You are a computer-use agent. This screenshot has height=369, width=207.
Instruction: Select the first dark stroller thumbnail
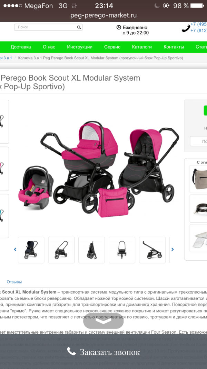click(31, 250)
